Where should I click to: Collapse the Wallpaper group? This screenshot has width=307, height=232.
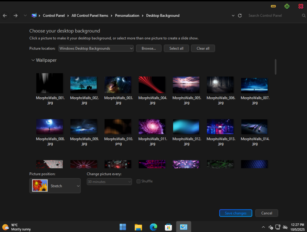coord(33,60)
